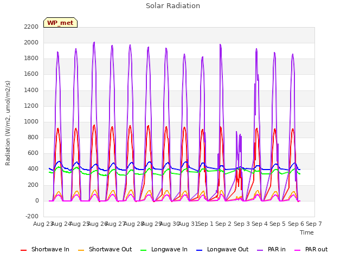The image size is (347, 260).
Task: Select the Shortwave Out legend label
Action: click(x=110, y=249)
